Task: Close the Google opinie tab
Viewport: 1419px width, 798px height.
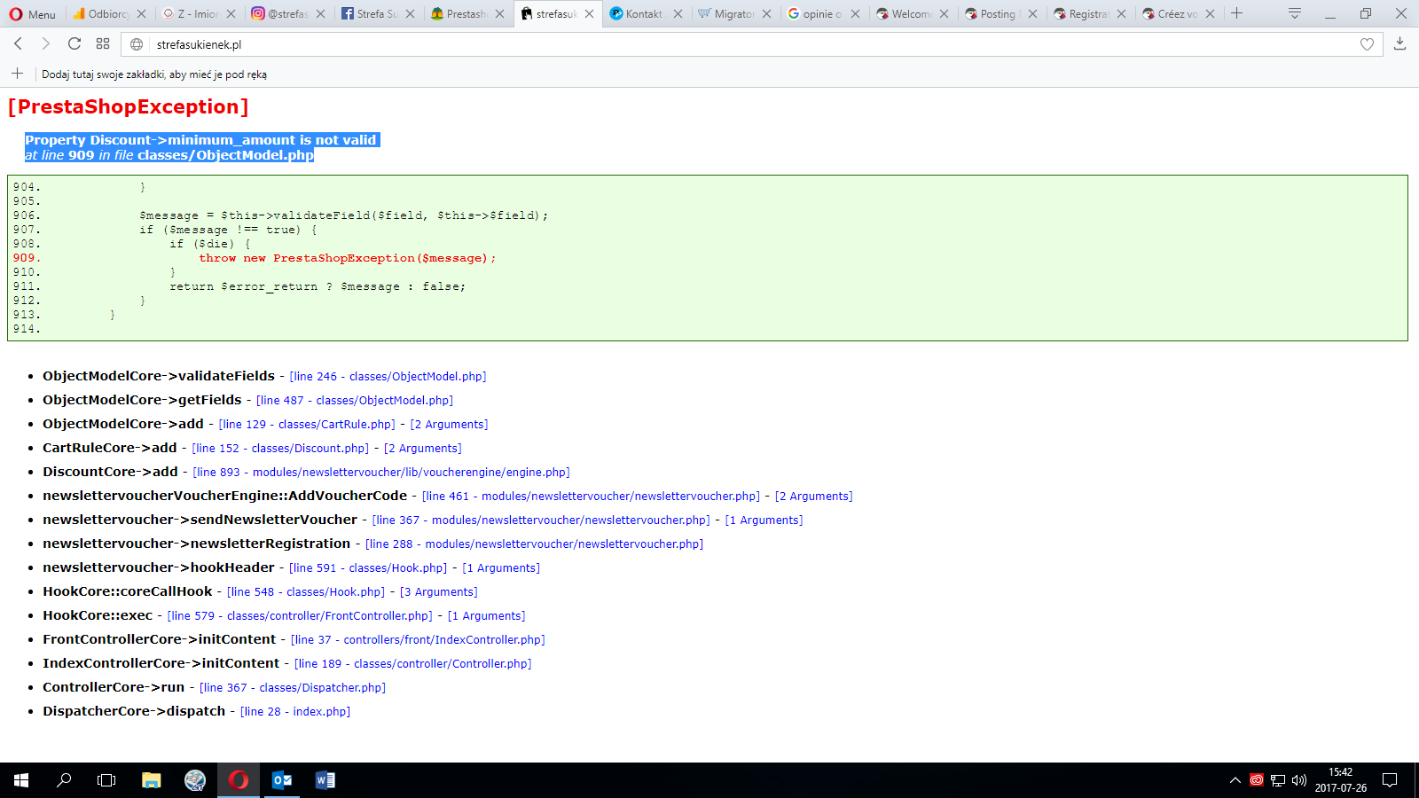Action: click(x=856, y=14)
